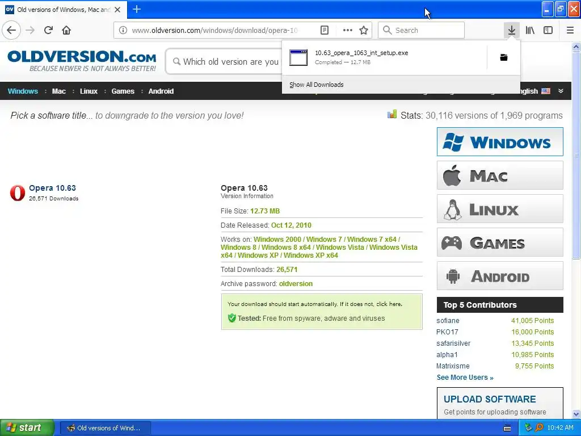Select the Old versions of Windows tab
581x436 pixels.
tap(64, 9)
